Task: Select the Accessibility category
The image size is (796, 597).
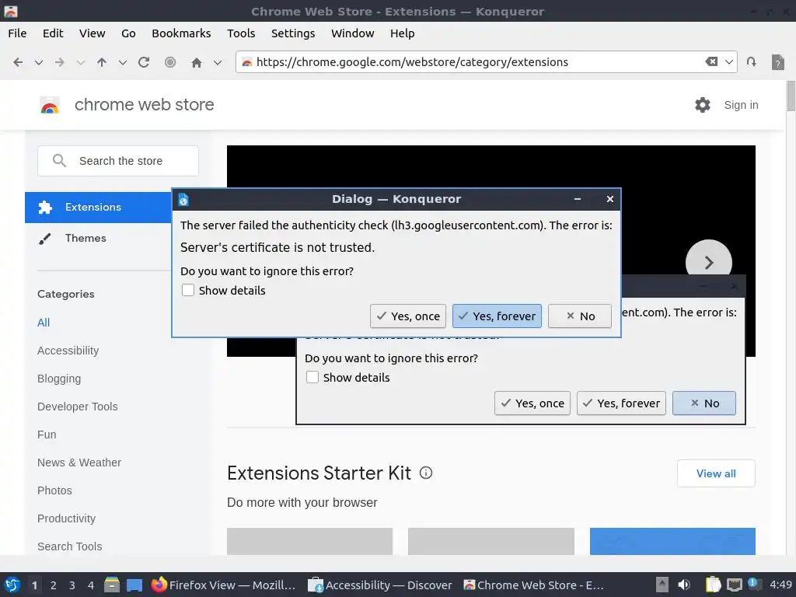Action: pyautogui.click(x=68, y=351)
